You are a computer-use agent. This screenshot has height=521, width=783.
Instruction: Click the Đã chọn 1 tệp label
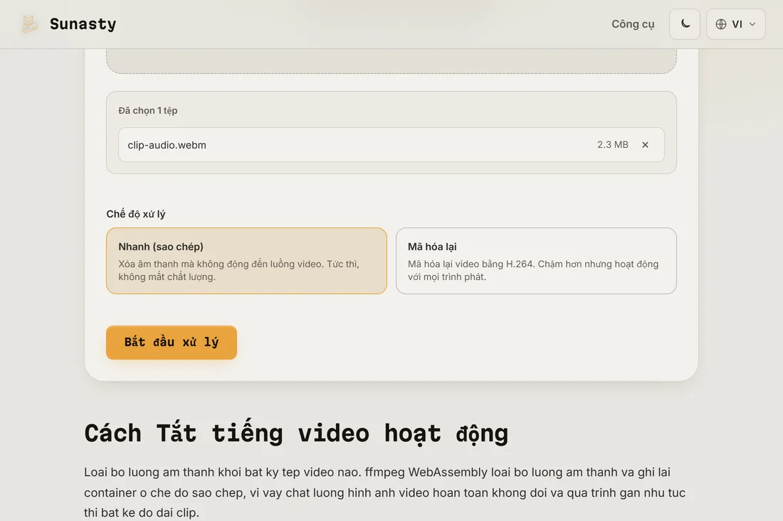(x=148, y=111)
